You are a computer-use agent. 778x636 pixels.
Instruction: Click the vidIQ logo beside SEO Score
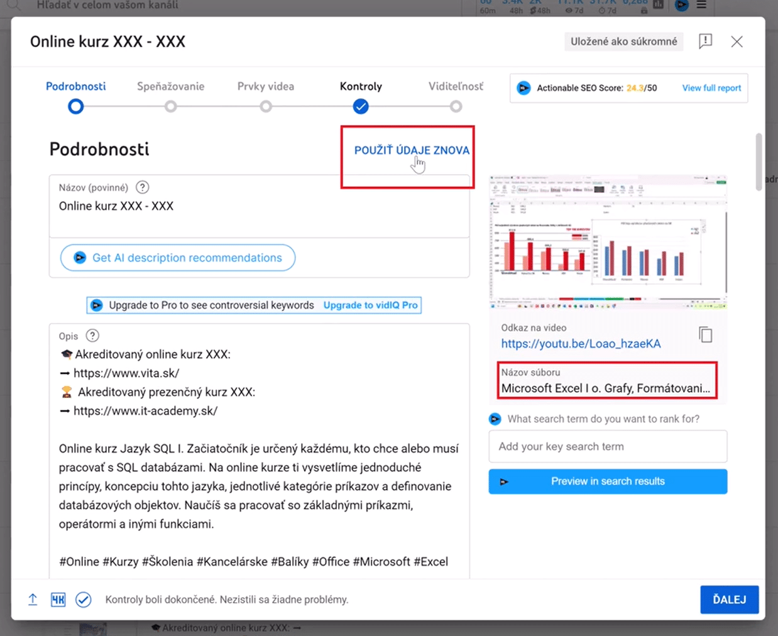tap(523, 88)
